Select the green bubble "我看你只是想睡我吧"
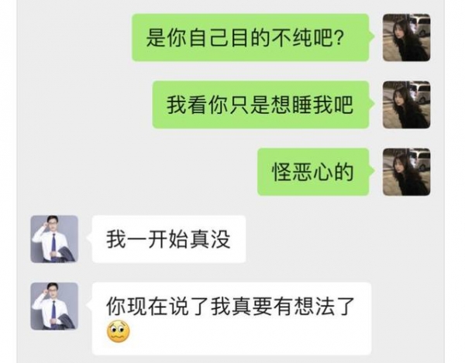 260,104
